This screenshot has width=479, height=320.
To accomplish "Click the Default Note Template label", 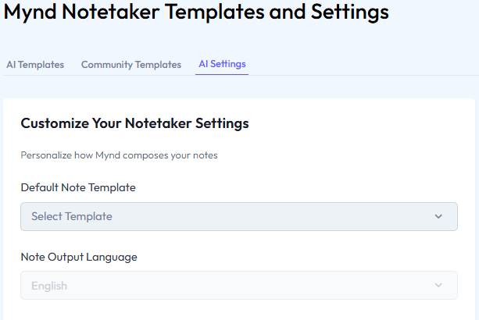I will pyautogui.click(x=78, y=187).
